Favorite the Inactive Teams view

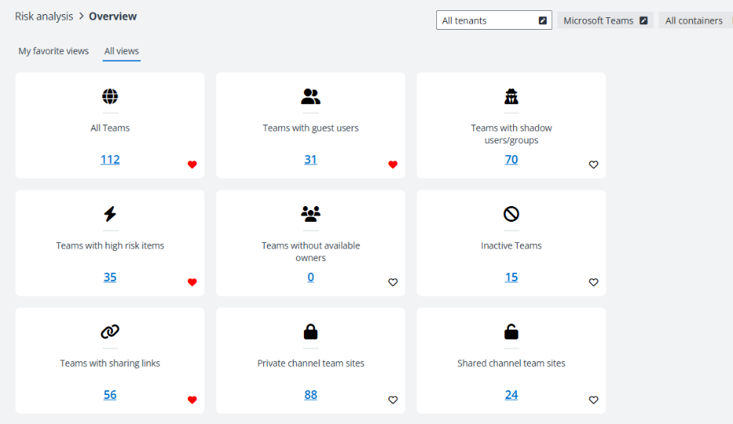point(594,282)
